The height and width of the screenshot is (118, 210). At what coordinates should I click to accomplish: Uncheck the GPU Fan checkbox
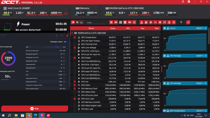[x=74, y=82]
